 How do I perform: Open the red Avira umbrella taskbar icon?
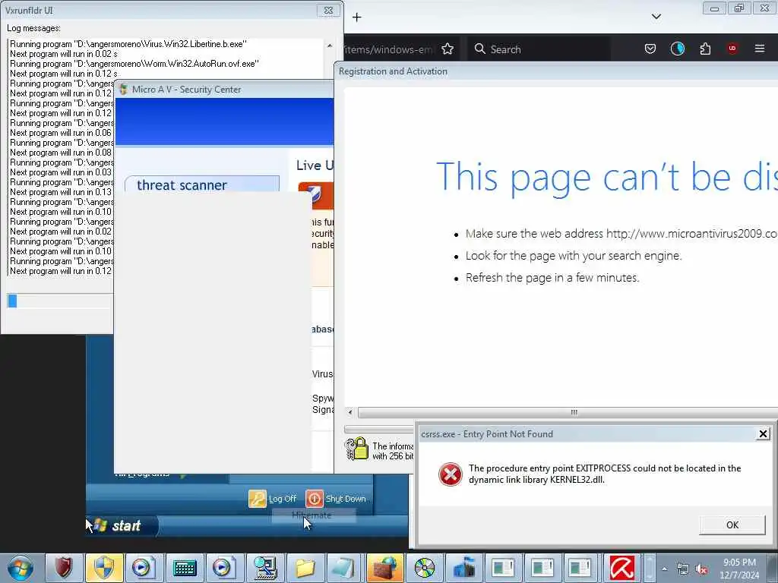(622, 568)
